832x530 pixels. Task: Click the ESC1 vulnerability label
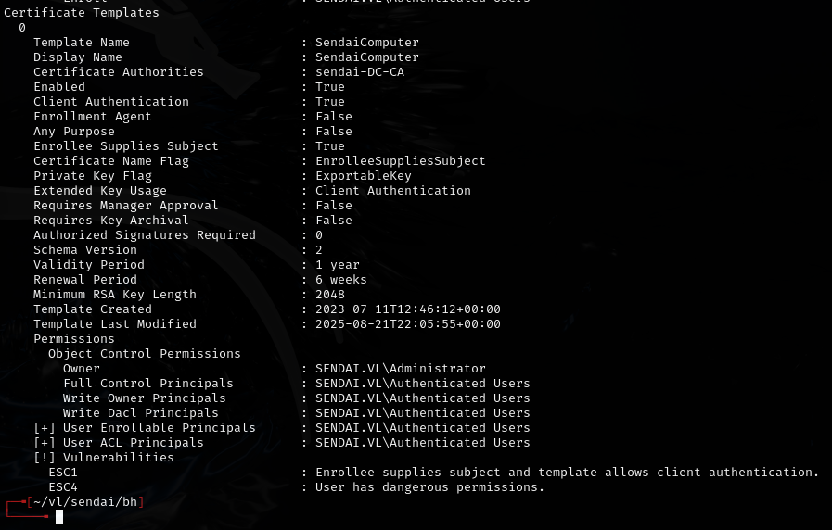tap(63, 473)
